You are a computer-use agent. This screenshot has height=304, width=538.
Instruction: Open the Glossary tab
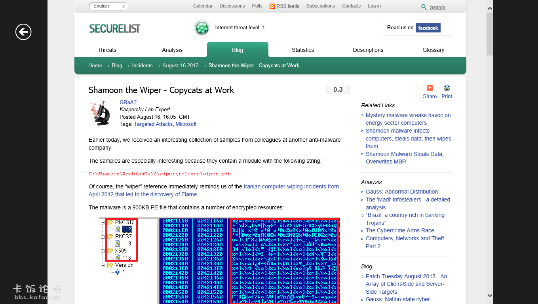[x=433, y=50]
